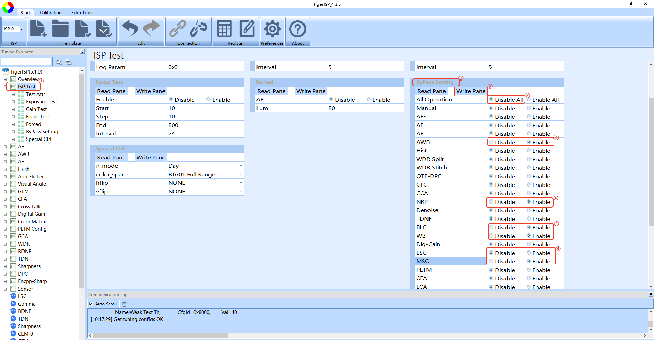The image size is (654, 340).
Task: Click the open template folder icon
Action: (x=61, y=29)
